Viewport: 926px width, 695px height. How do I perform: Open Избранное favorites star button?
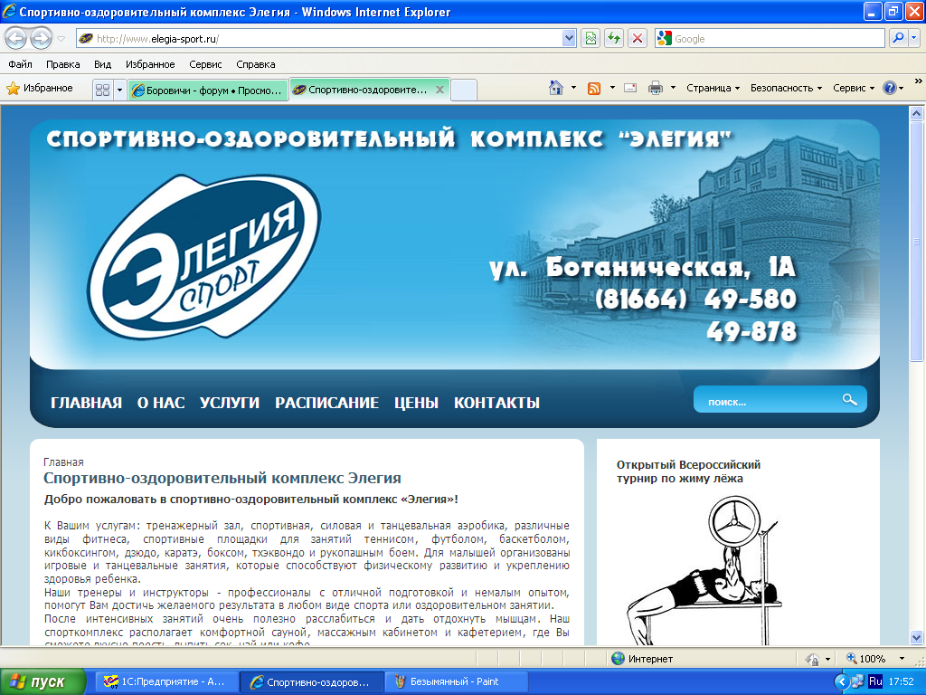[x=40, y=89]
